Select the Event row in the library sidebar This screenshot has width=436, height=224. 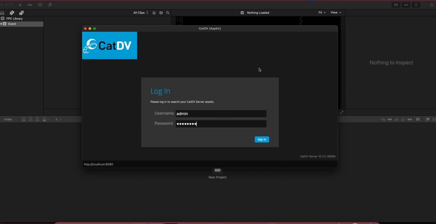[x=21, y=24]
